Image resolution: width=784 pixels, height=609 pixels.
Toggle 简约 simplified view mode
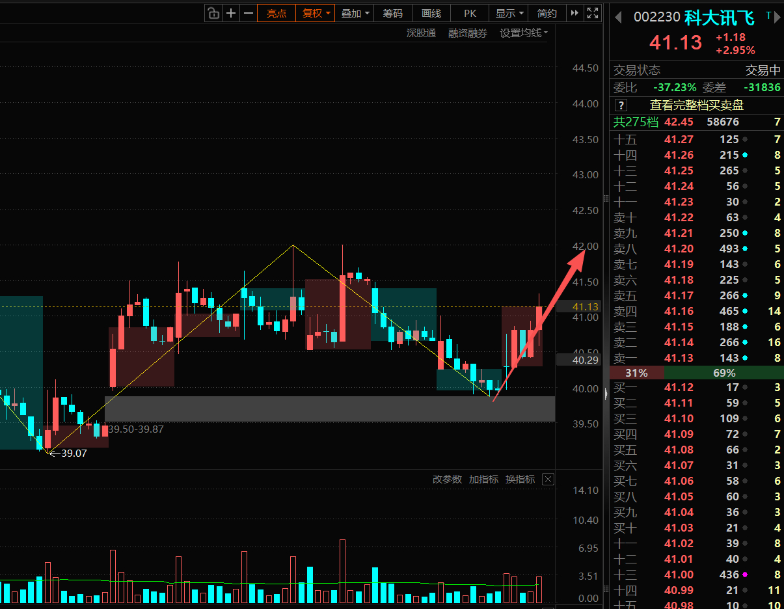(547, 13)
